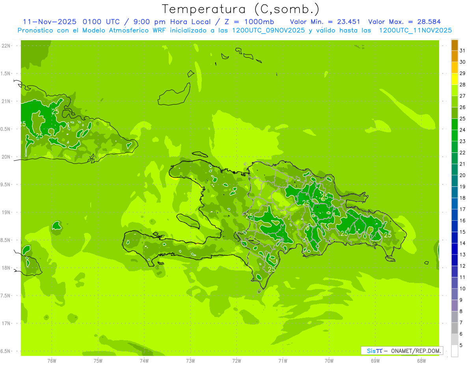Click the "74W" longitude axis label

pos(144,361)
